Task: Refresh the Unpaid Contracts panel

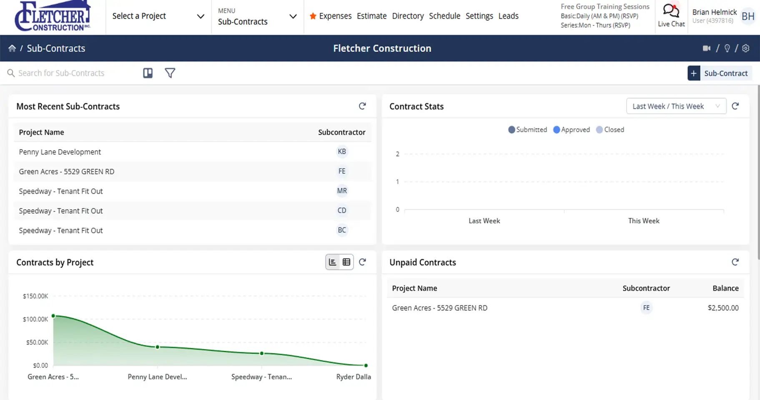Action: tap(735, 262)
